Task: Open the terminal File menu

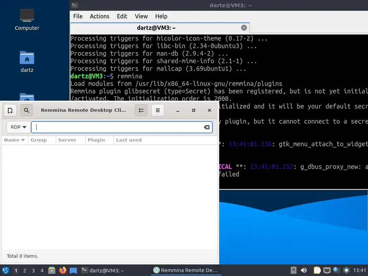Action: [78, 16]
